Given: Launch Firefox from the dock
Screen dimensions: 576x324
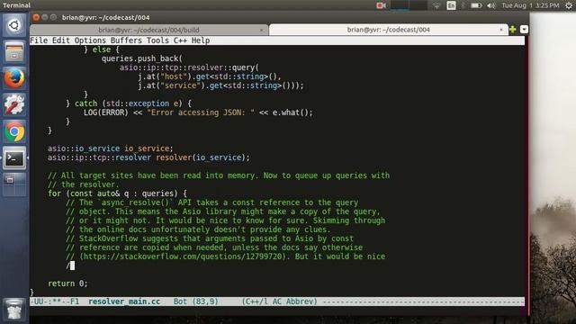Looking at the screenshot, I should [x=14, y=78].
